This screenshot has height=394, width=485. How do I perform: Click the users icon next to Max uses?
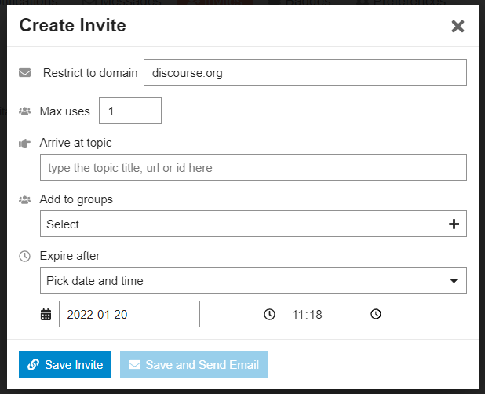pos(25,111)
